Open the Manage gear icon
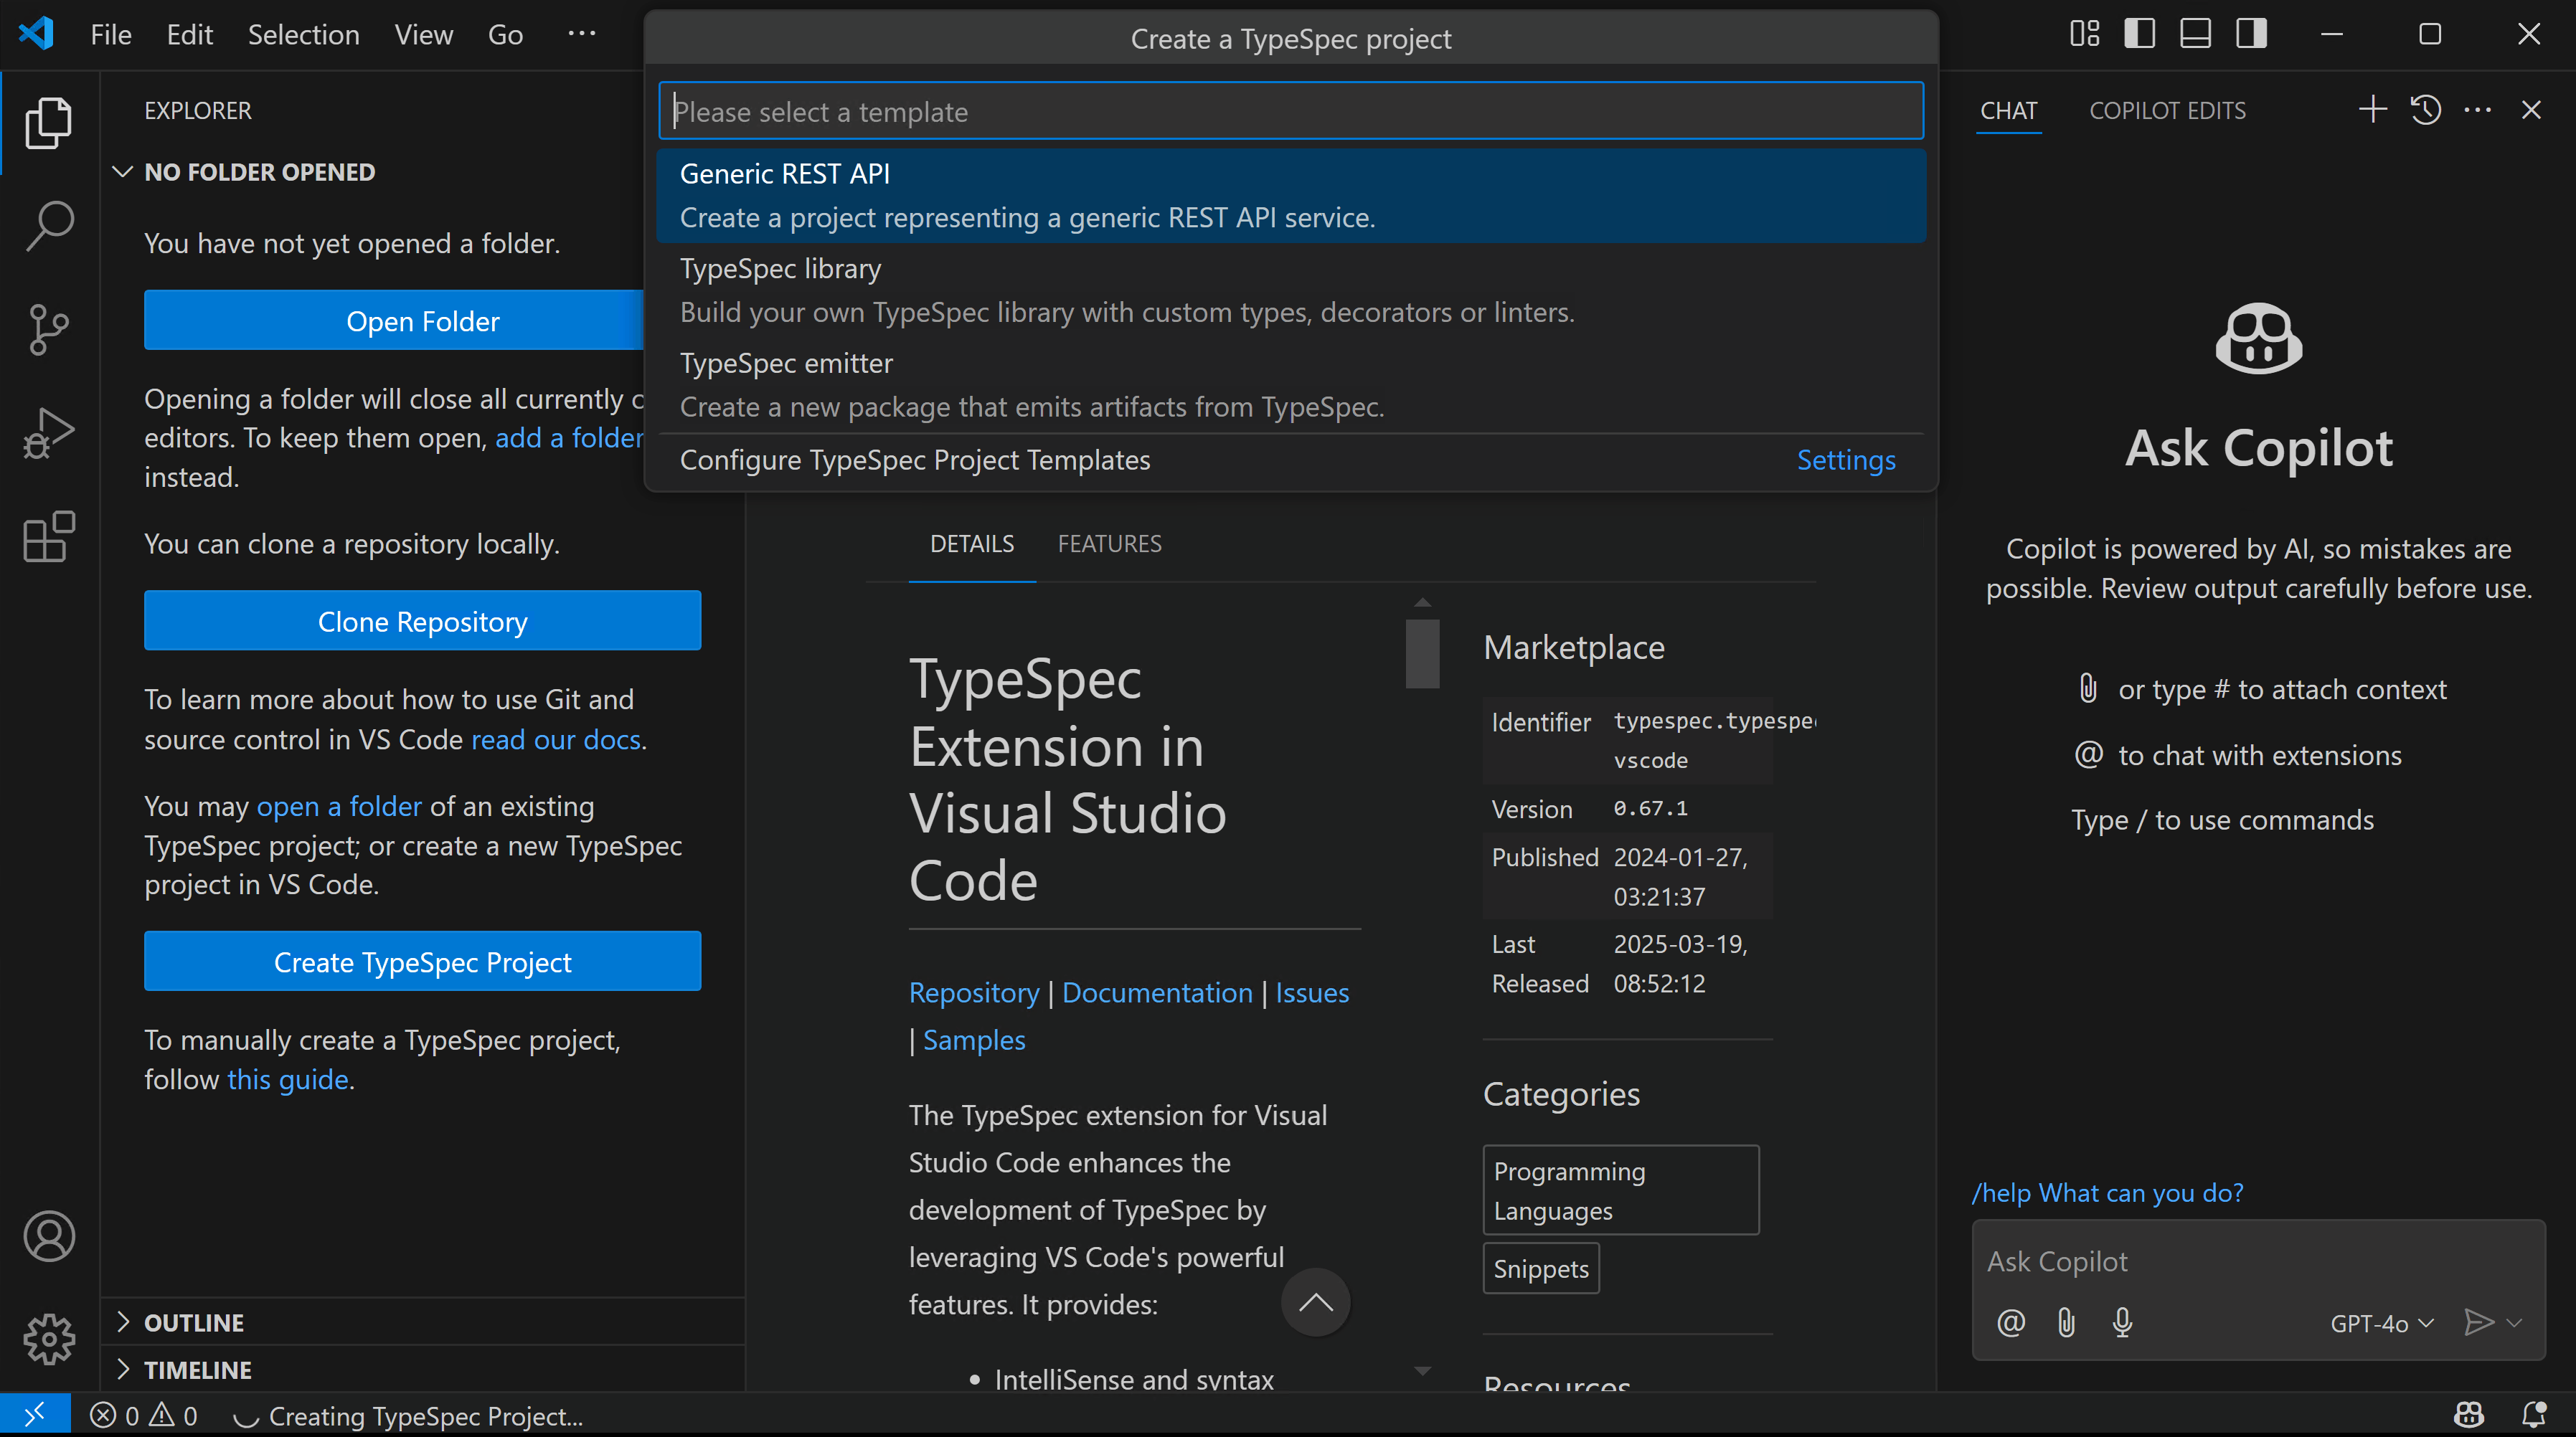Viewport: 2576px width, 1437px height. pos(48,1339)
